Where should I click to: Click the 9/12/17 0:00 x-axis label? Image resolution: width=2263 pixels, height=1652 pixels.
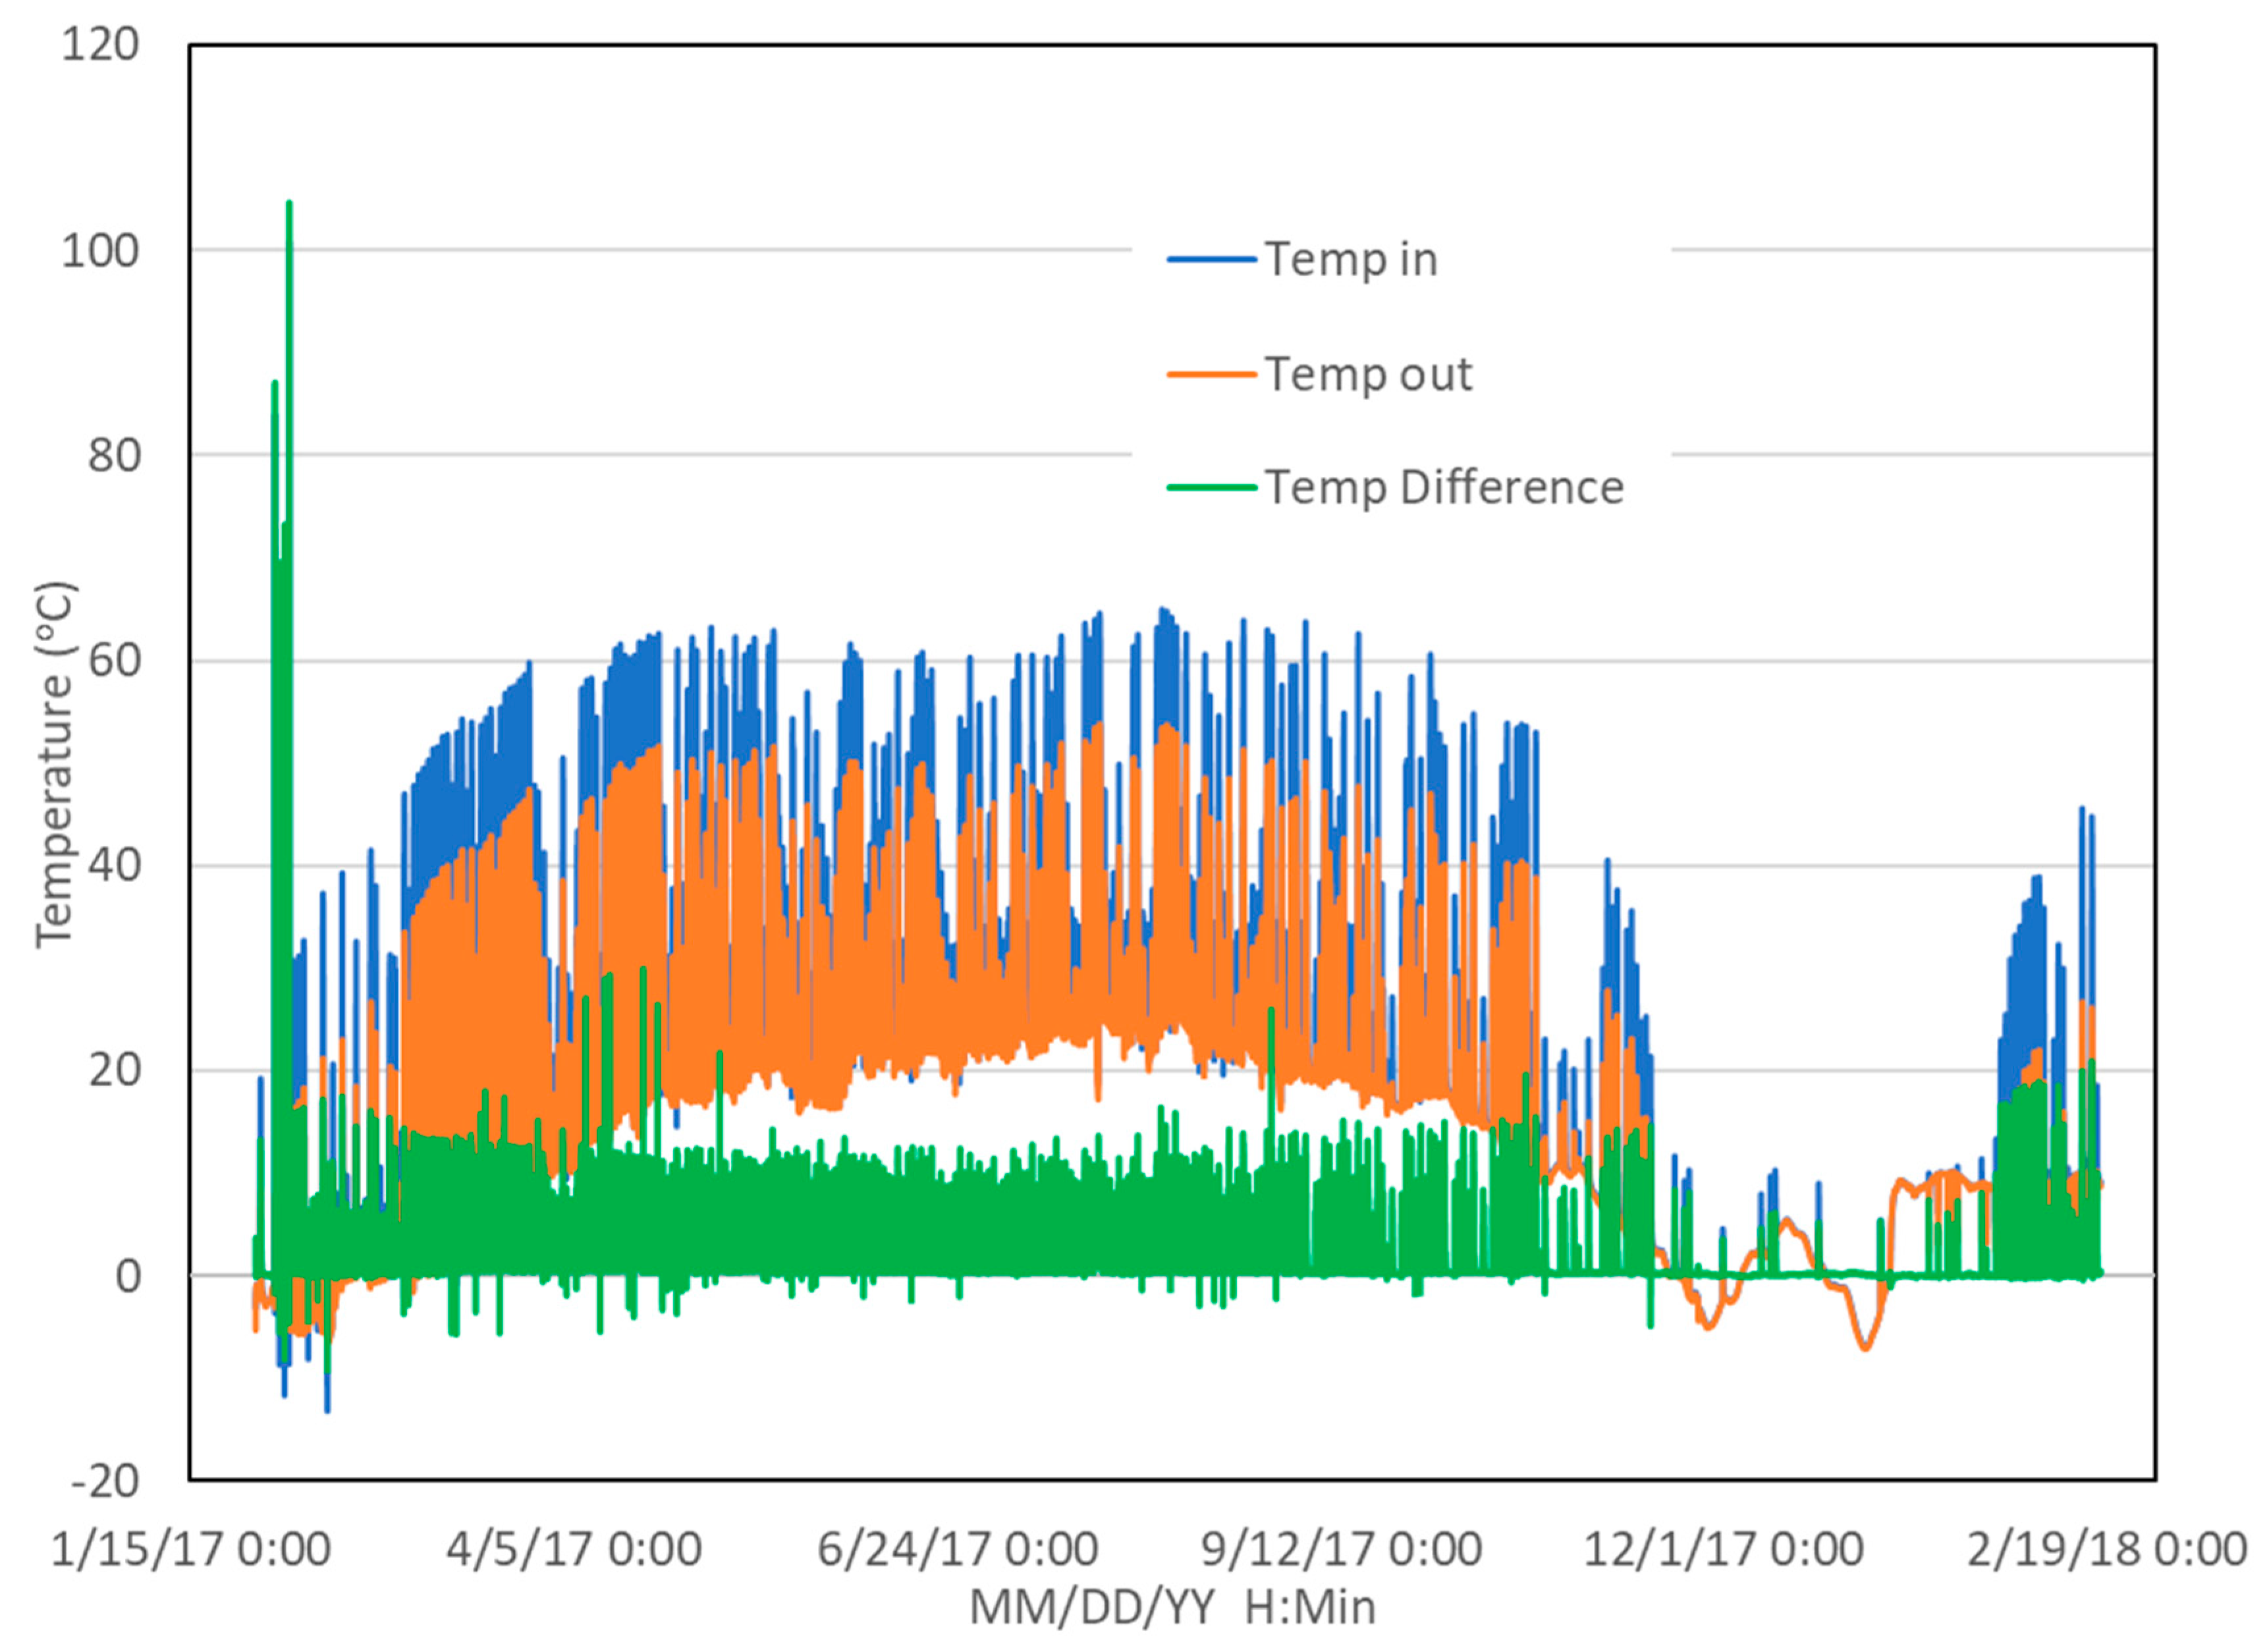[1340, 1549]
